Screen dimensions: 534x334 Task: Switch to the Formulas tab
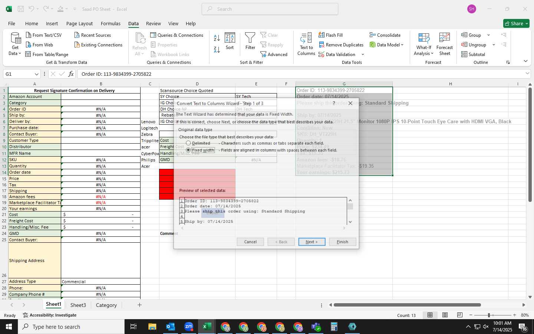[x=111, y=23]
